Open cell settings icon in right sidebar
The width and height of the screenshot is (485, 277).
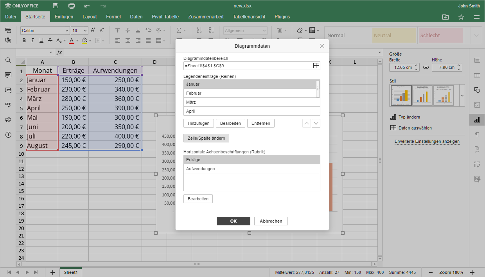[x=477, y=60]
